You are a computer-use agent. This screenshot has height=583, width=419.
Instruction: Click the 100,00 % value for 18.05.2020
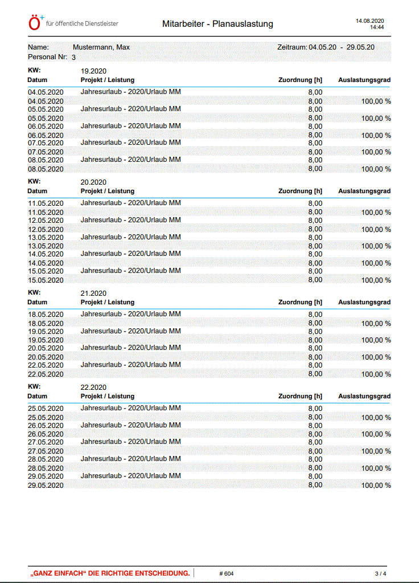[x=376, y=323]
